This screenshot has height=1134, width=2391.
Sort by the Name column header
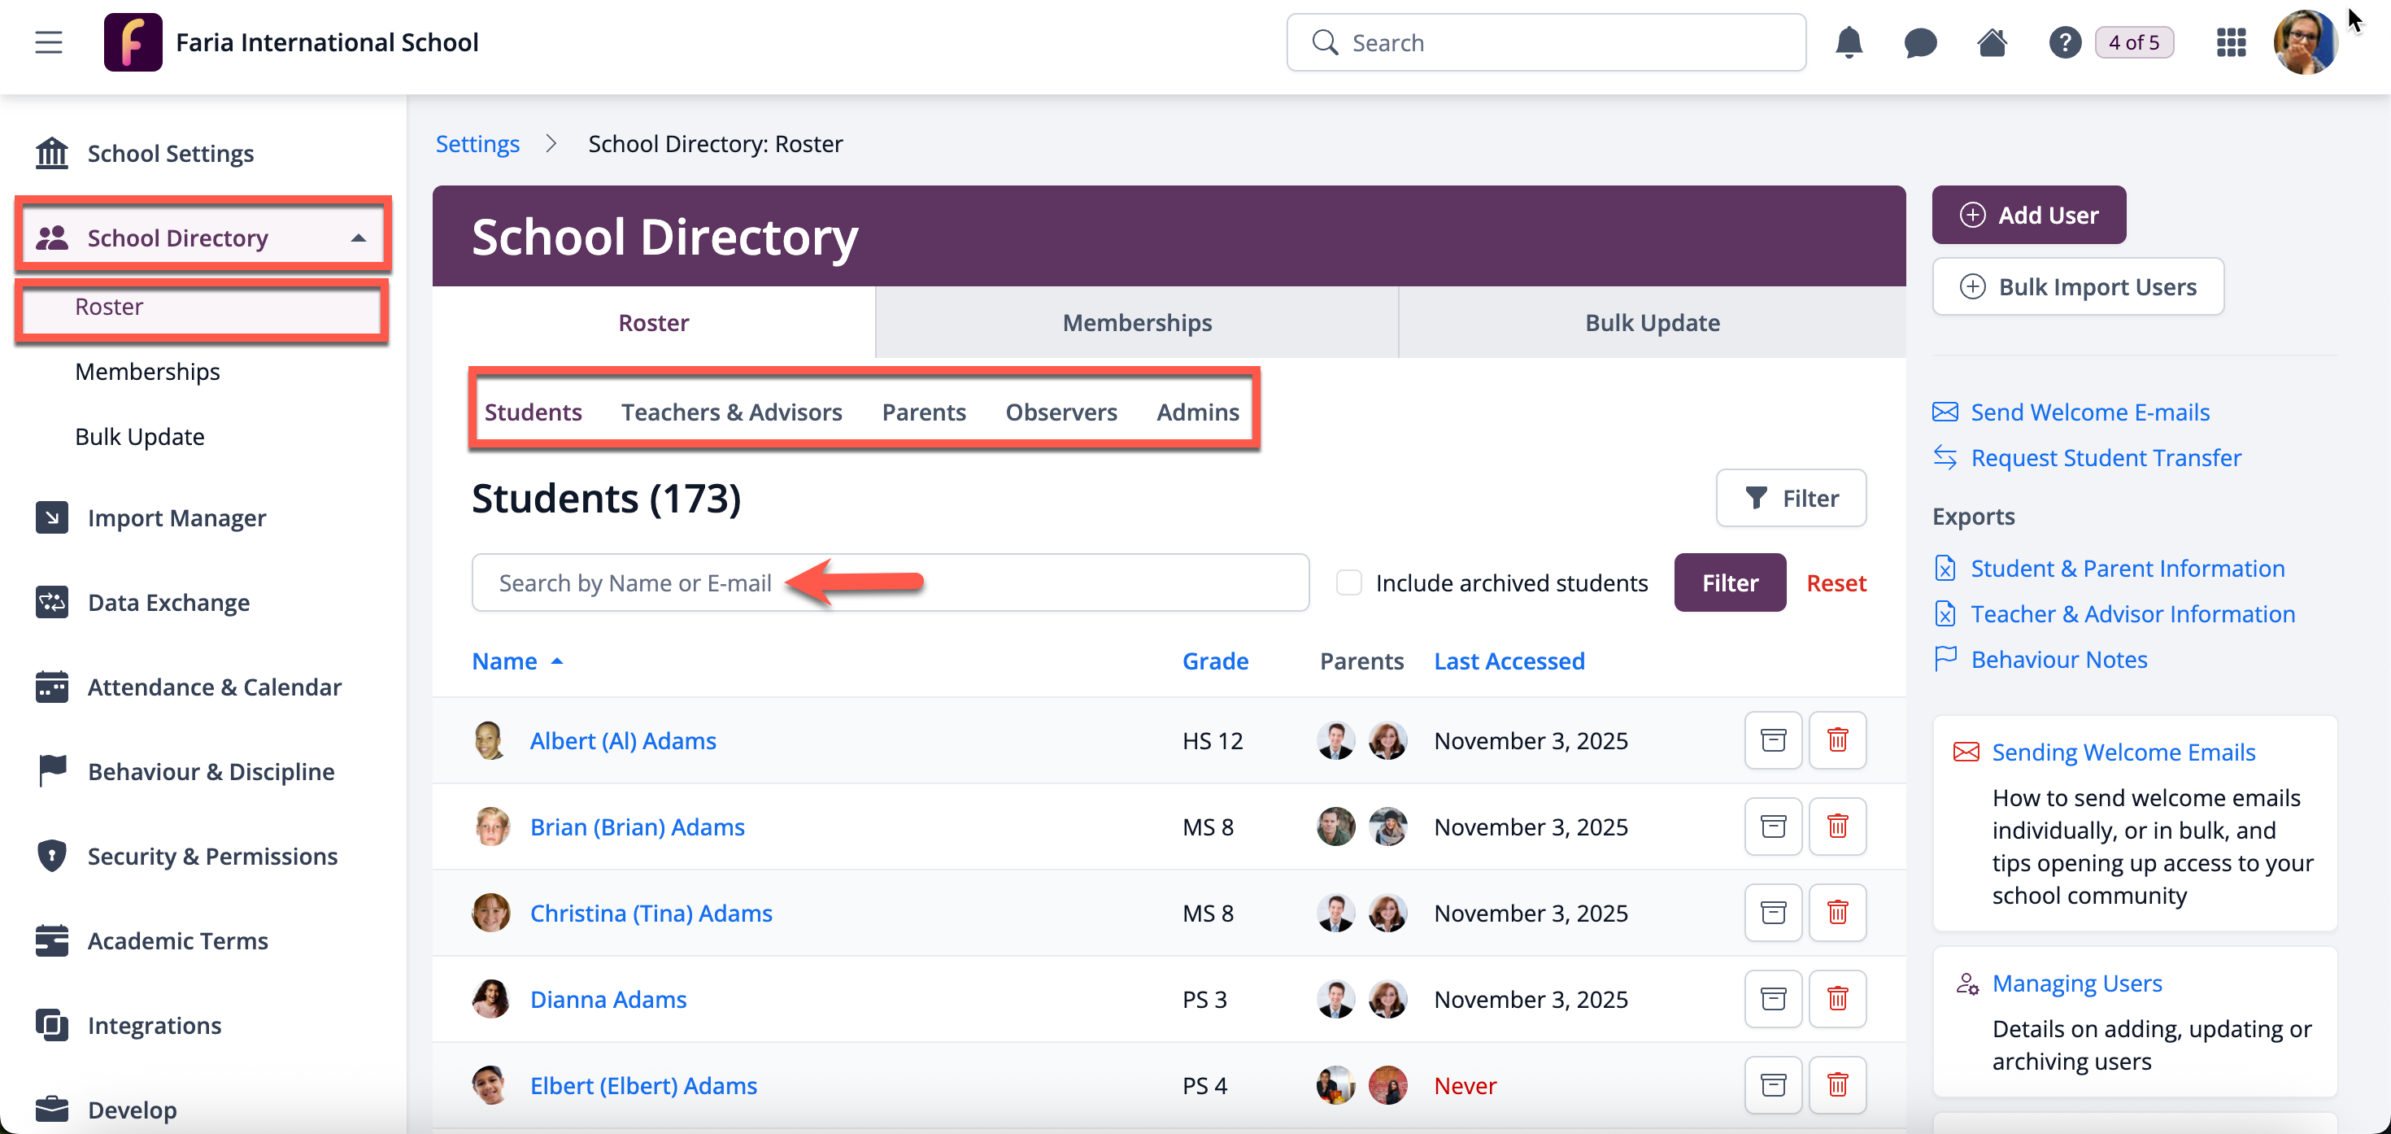(504, 661)
